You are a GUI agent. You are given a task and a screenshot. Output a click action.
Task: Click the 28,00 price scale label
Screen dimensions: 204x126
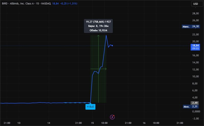tap(195, 13)
